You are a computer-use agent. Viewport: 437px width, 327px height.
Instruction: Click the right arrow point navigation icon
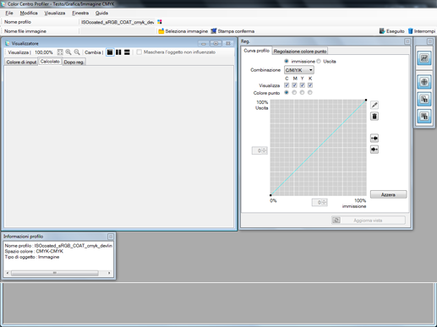[x=374, y=150]
